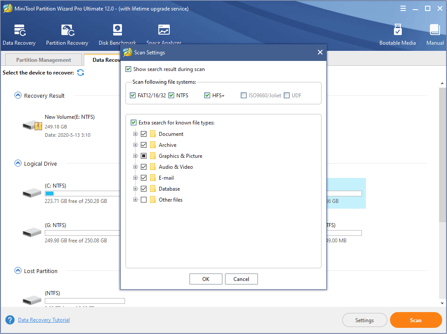Expand the Archive tree node
The height and width of the screenshot is (334, 447).
tap(136, 145)
